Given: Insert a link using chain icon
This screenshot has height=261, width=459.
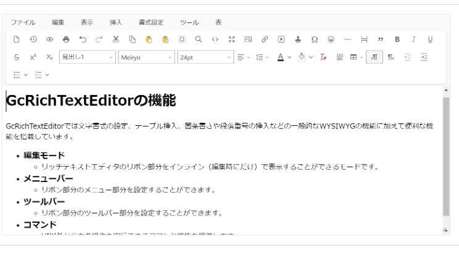Looking at the screenshot, I should click(x=265, y=39).
